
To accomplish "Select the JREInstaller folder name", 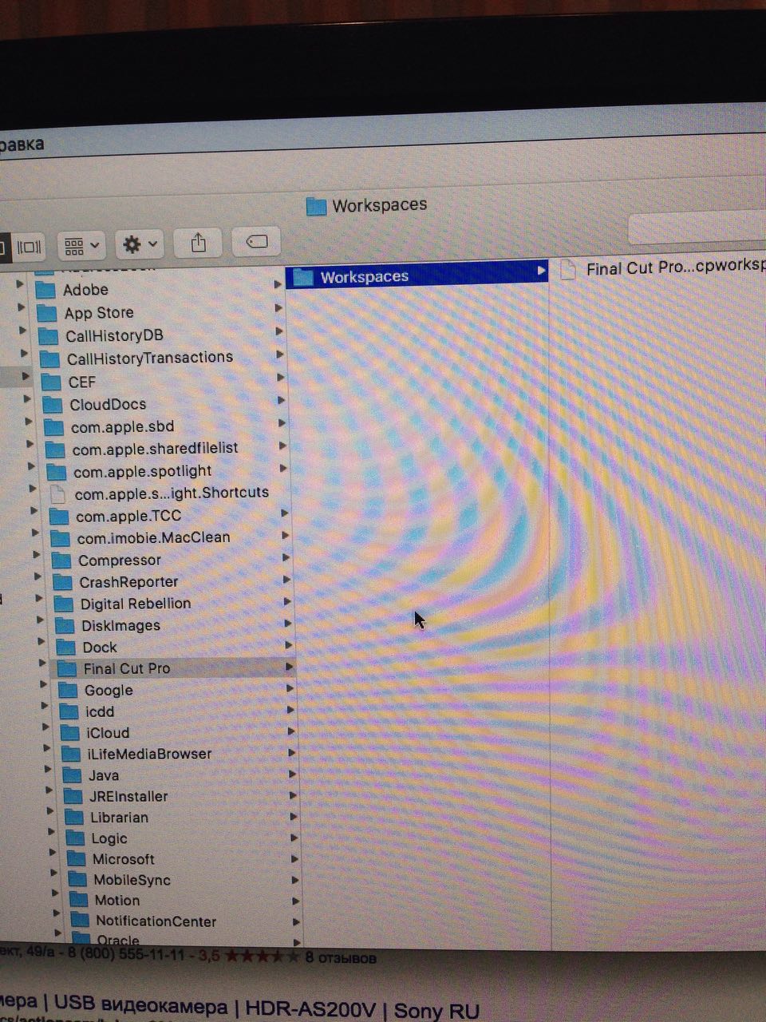I will click(128, 796).
